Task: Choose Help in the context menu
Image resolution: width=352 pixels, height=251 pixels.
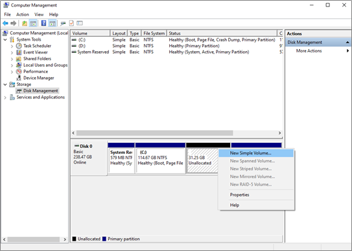Action: pyautogui.click(x=256, y=205)
